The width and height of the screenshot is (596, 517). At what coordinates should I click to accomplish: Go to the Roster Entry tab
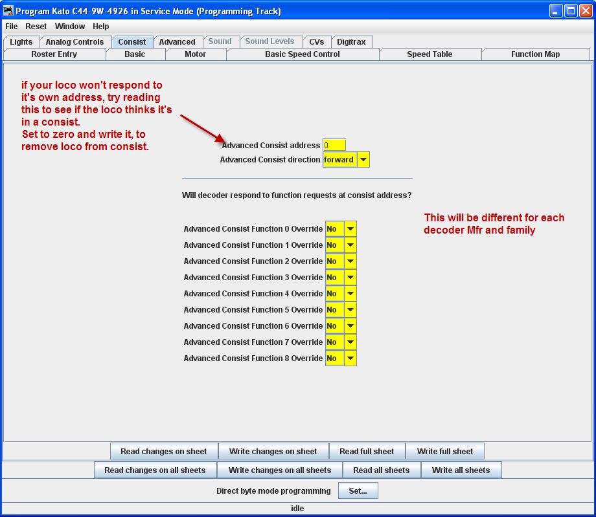pyautogui.click(x=54, y=54)
